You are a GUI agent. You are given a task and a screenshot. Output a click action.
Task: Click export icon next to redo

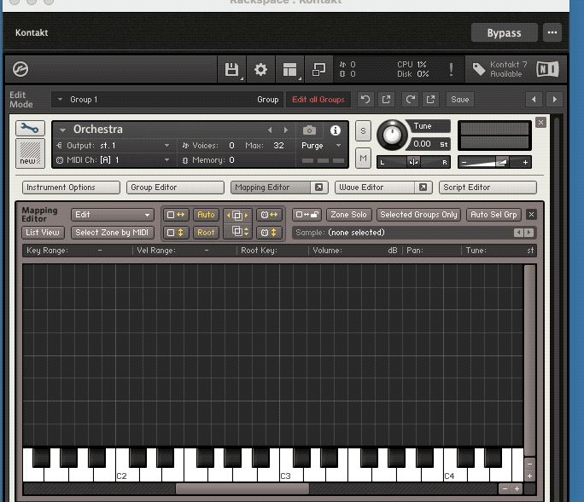tap(430, 99)
